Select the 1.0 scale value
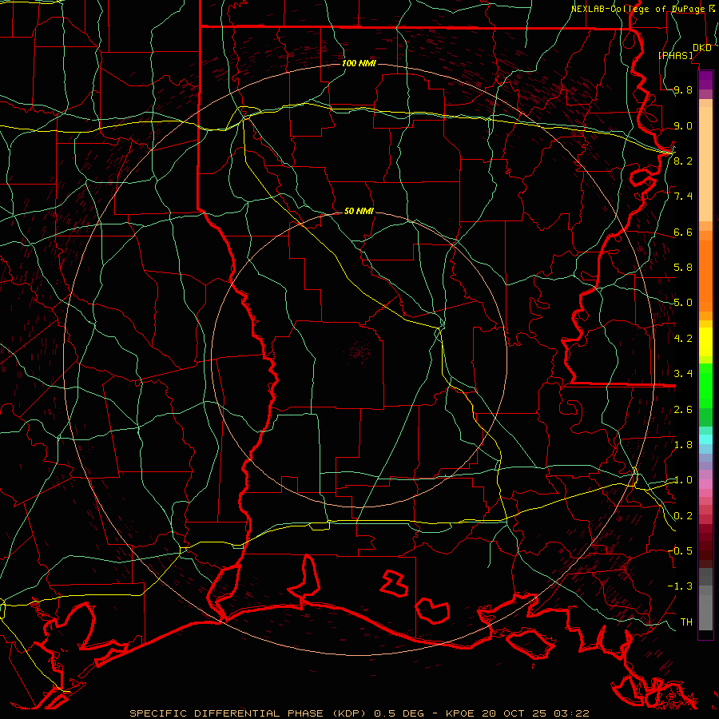The height and width of the screenshot is (719, 719). [x=683, y=480]
